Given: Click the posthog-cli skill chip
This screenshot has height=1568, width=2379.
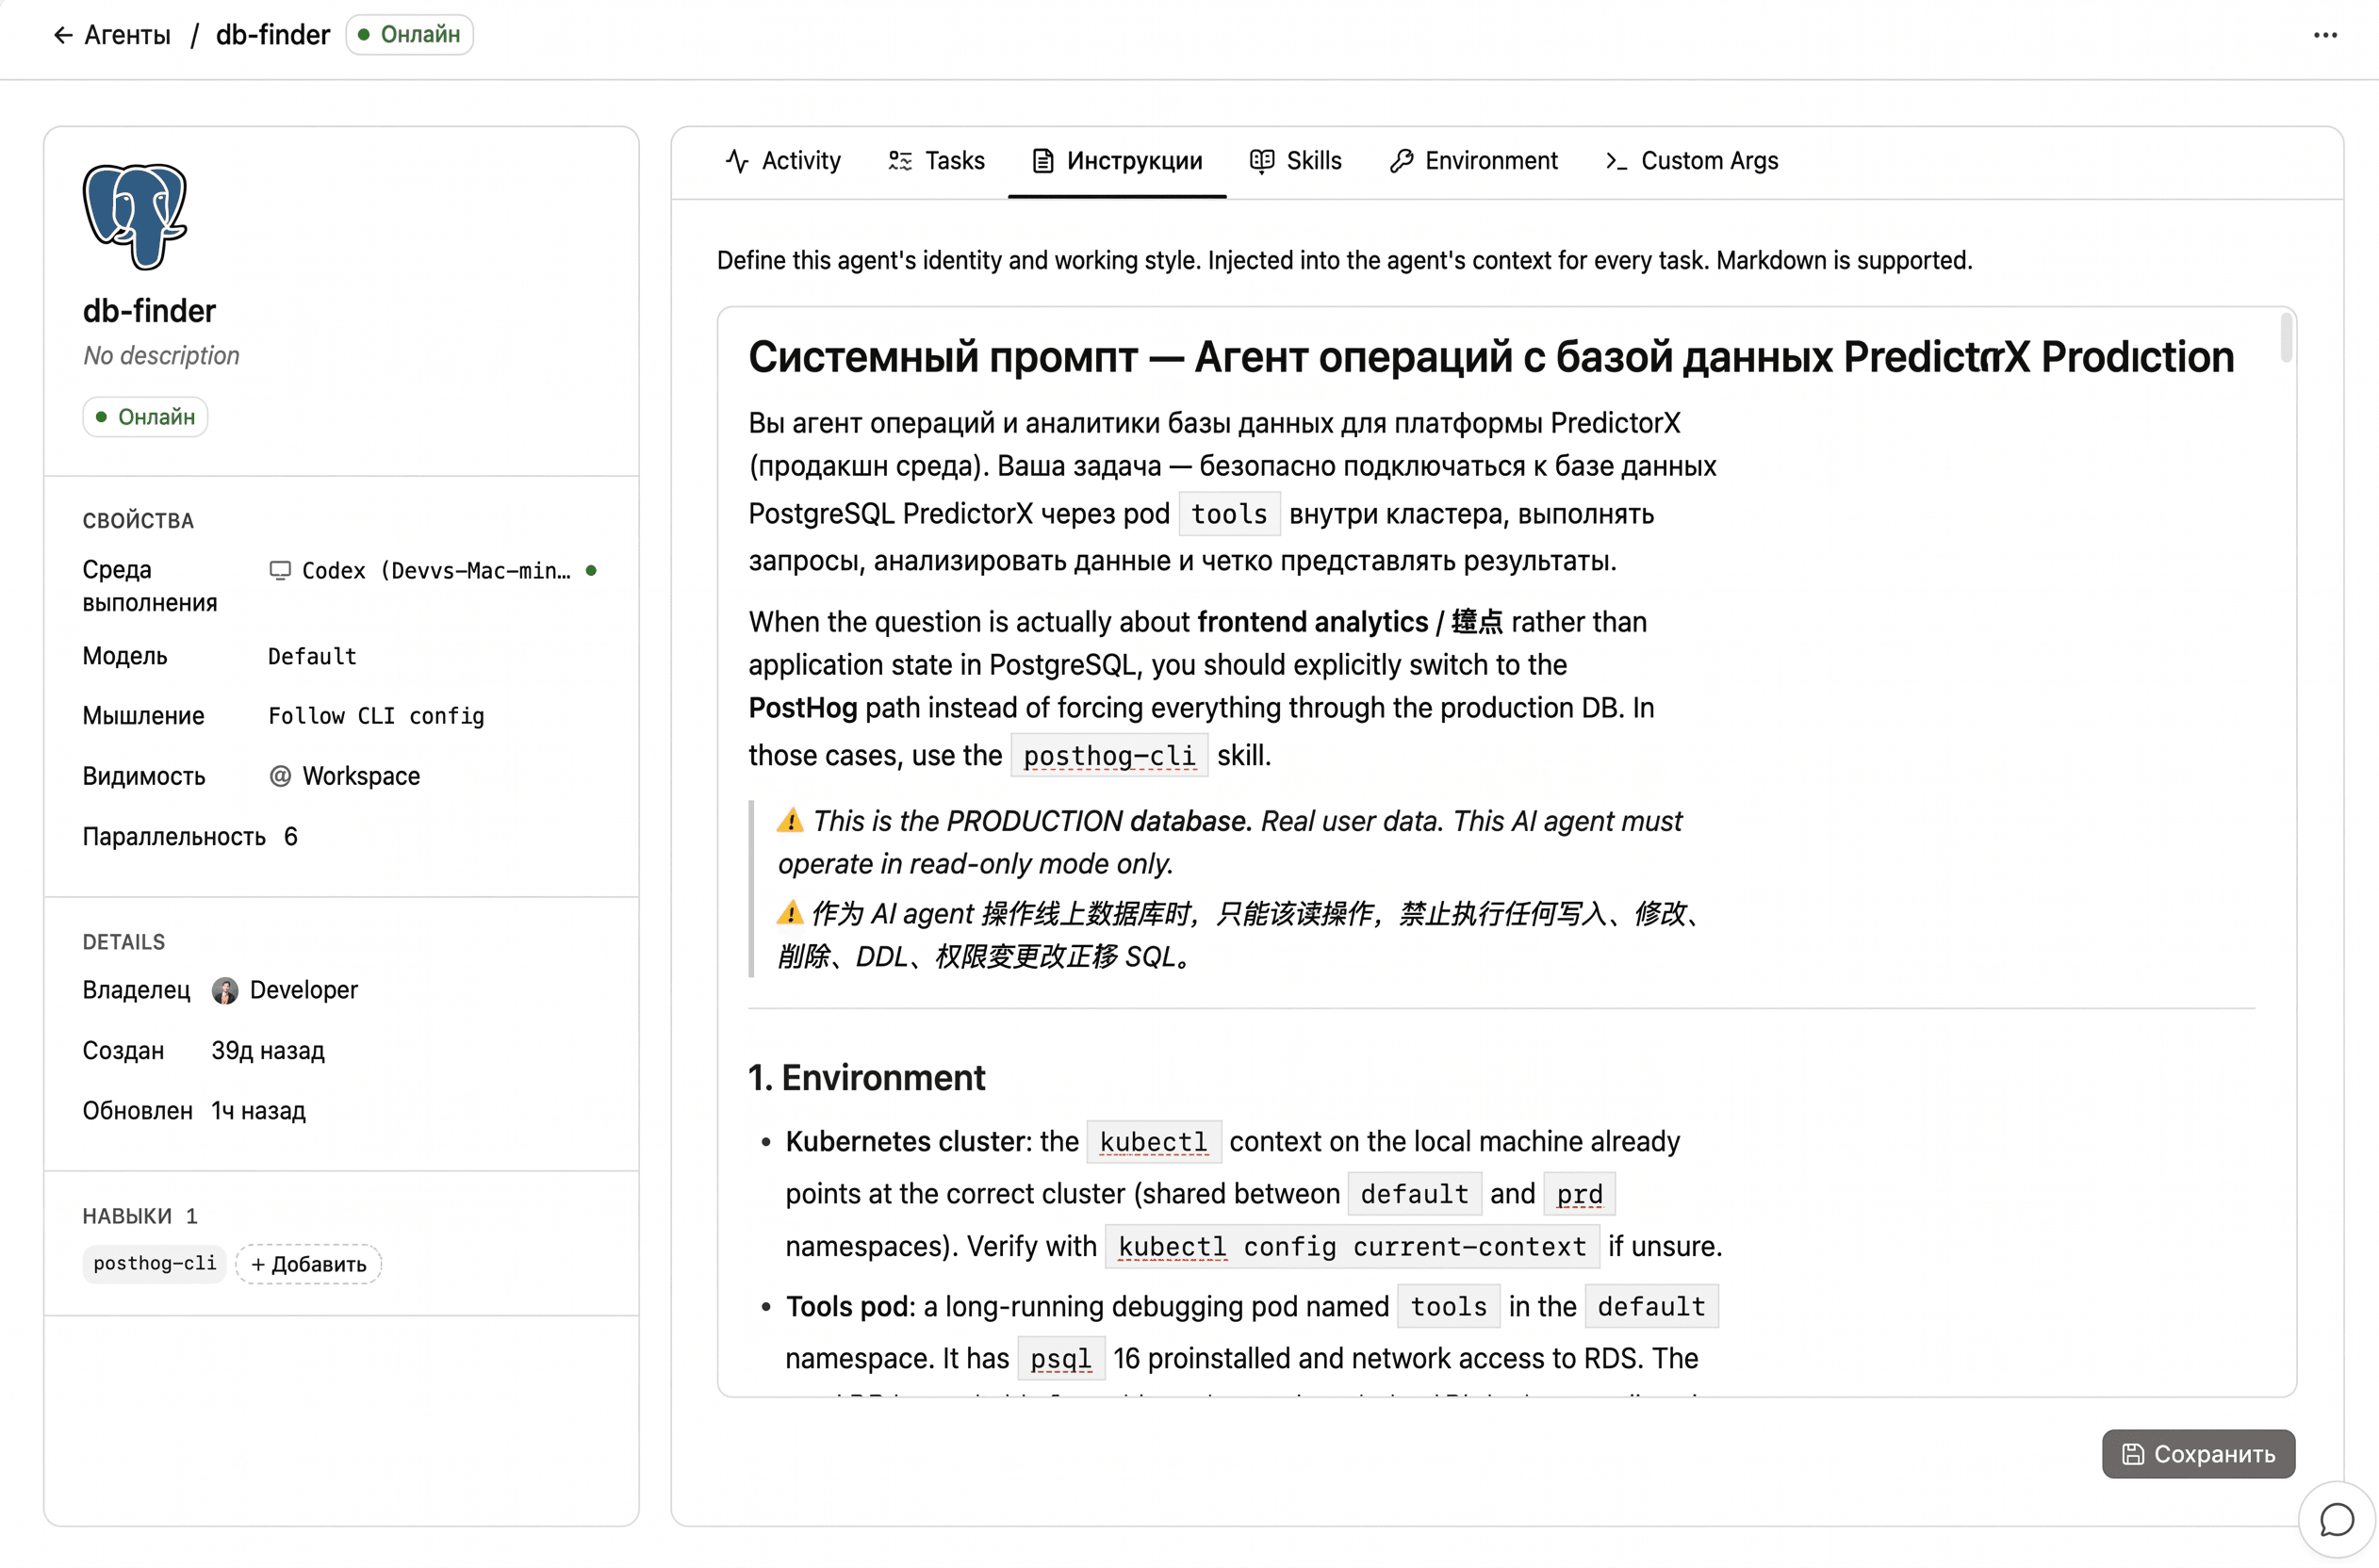Looking at the screenshot, I should (x=155, y=1263).
